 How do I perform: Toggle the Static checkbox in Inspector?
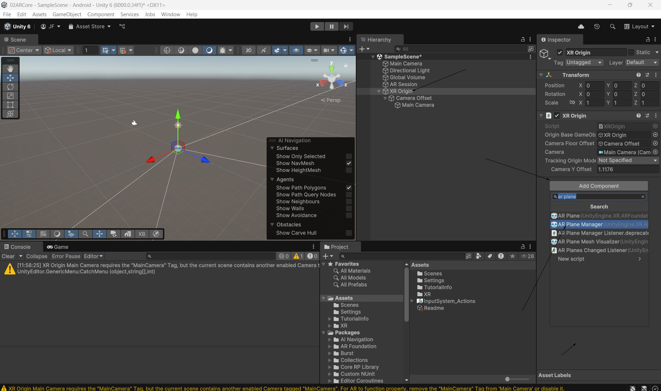(631, 52)
